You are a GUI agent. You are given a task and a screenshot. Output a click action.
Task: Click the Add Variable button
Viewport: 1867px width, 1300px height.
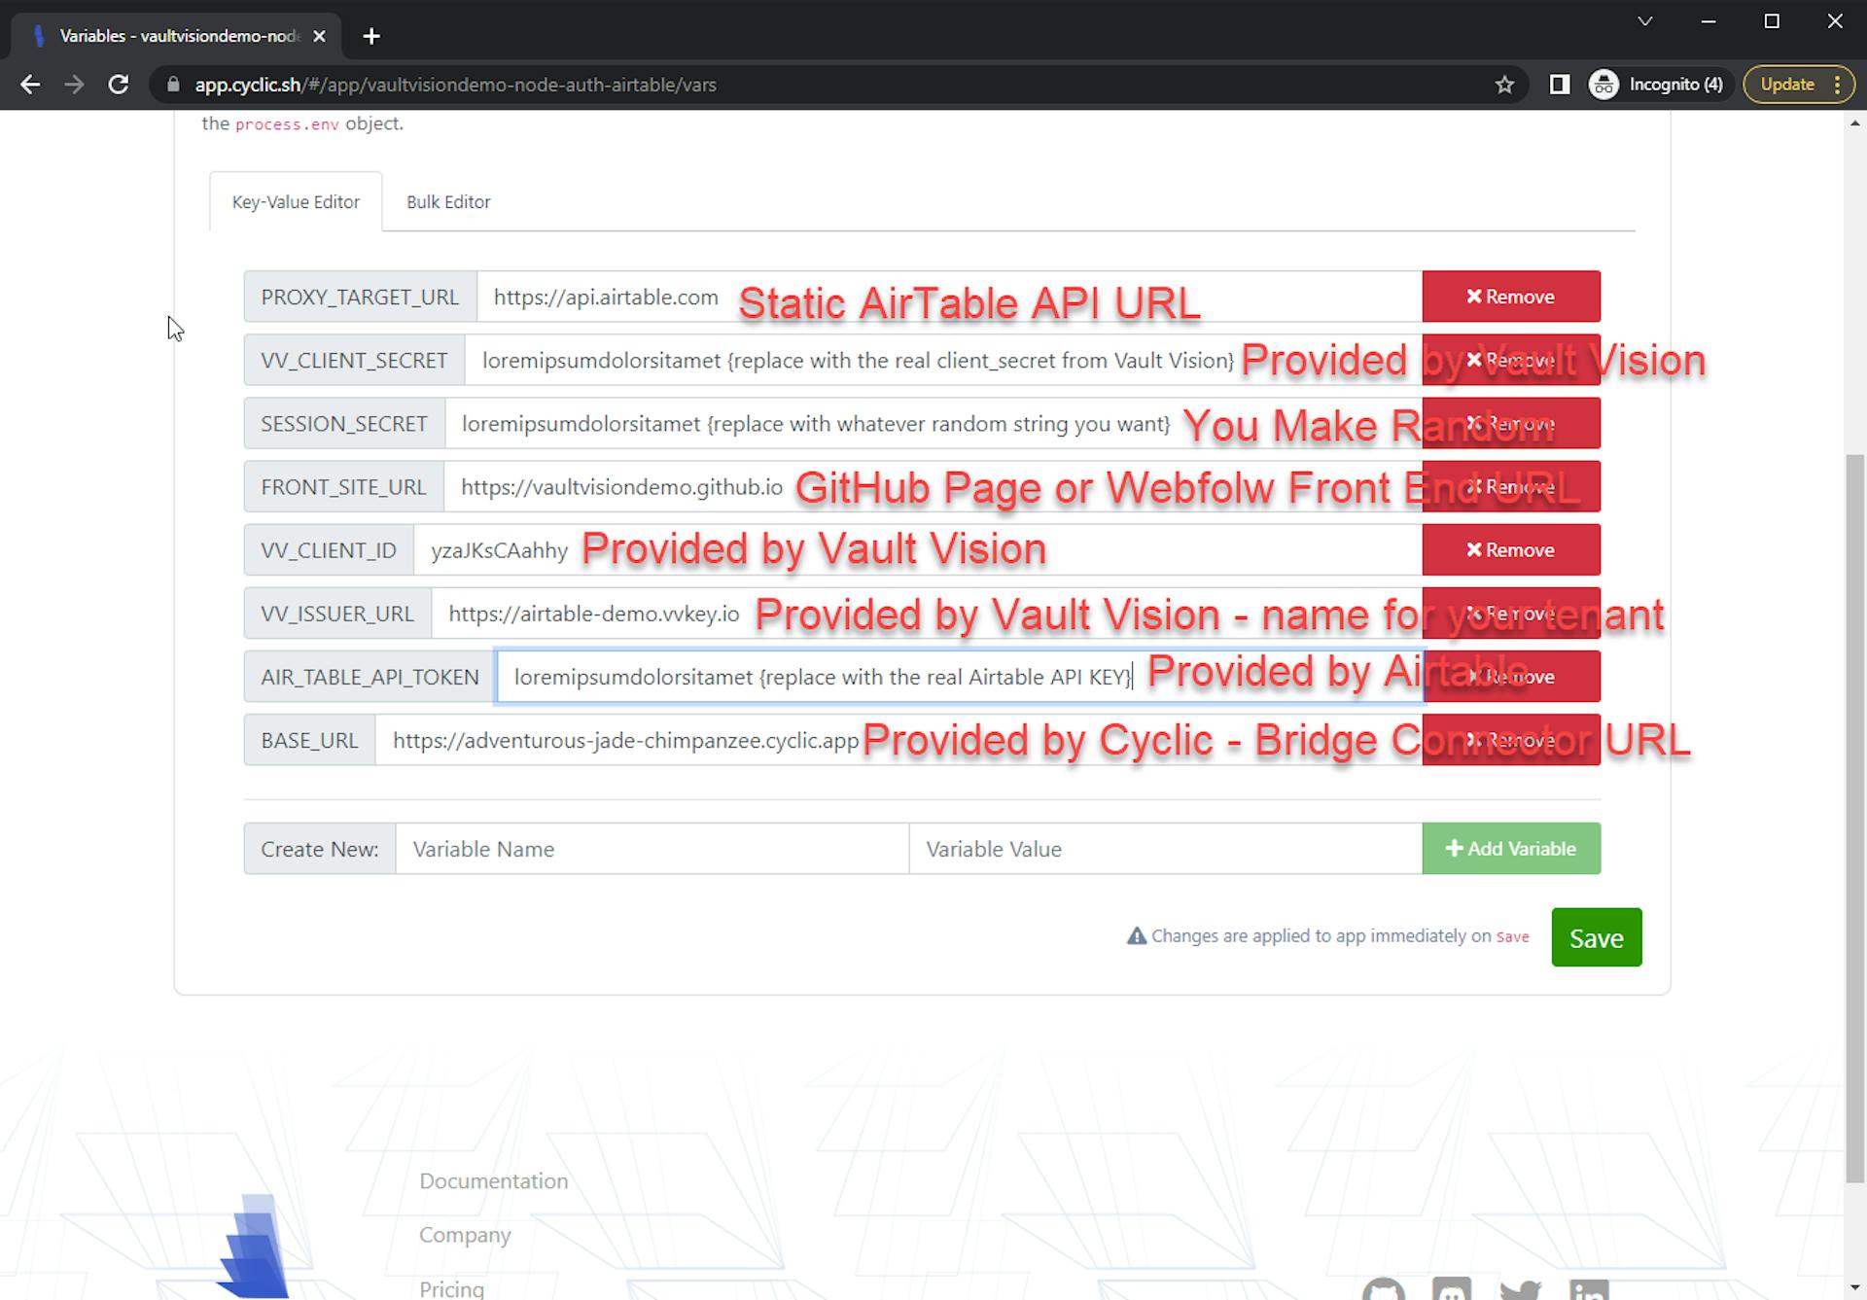pyautogui.click(x=1510, y=849)
